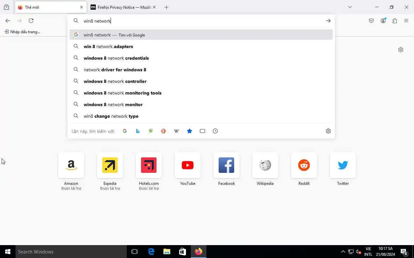414x258 pixels.
Task: Open the Action Center notifications icon
Action: coord(404,252)
